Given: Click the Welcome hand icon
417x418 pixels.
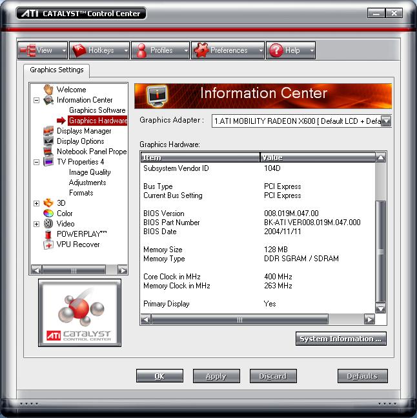Looking at the screenshot, I should tap(48, 90).
